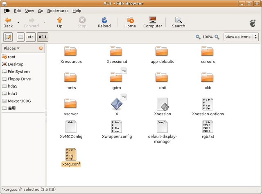262x194 pixels.
Task: Go to the Home folder
Action: [130, 22]
